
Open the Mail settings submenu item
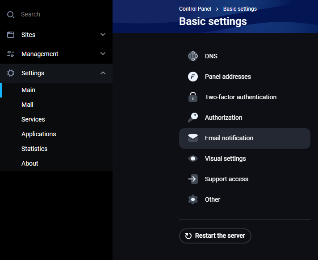pos(27,105)
